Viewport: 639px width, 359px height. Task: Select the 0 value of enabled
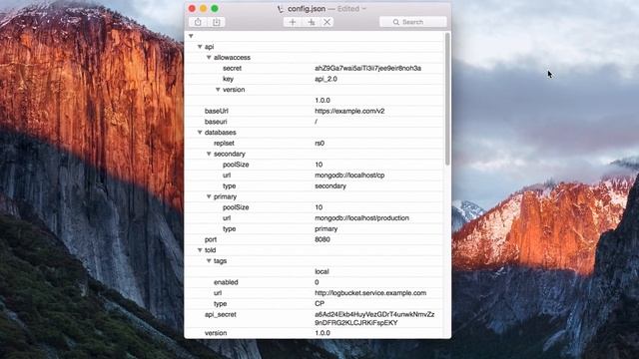coord(317,282)
